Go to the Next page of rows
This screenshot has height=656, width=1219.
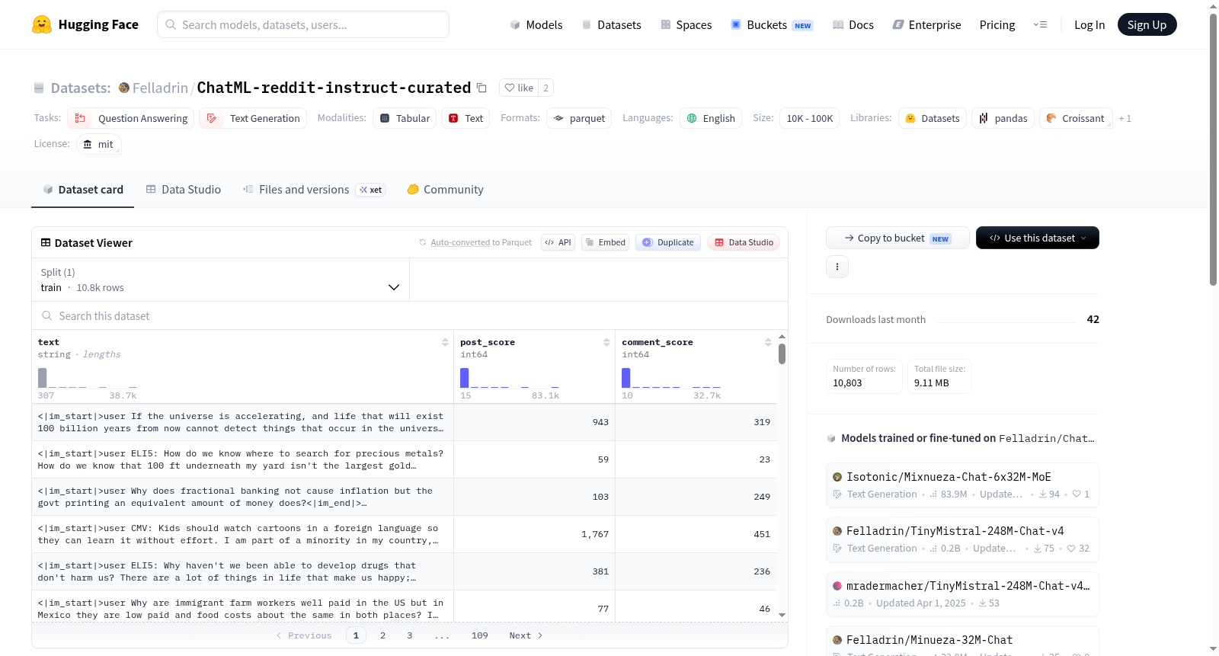pyautogui.click(x=526, y=635)
